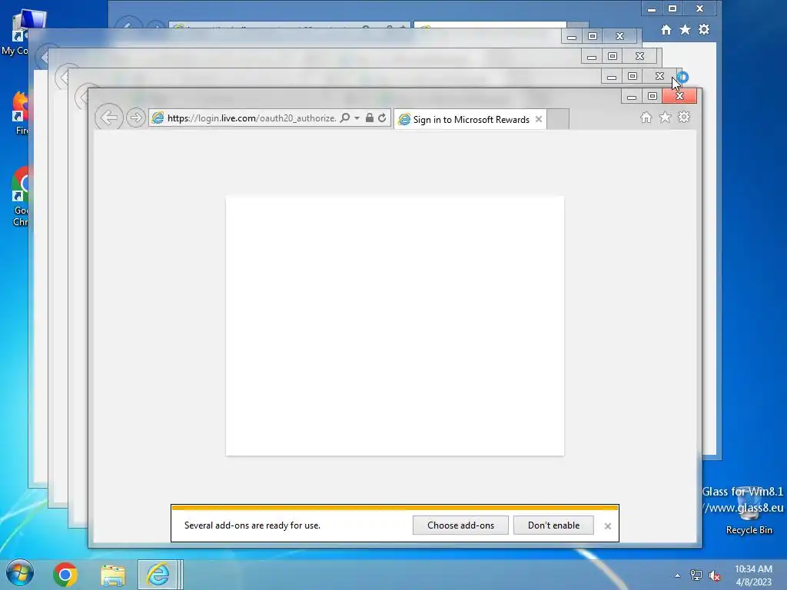Click the network icon in system tray

tap(696, 575)
